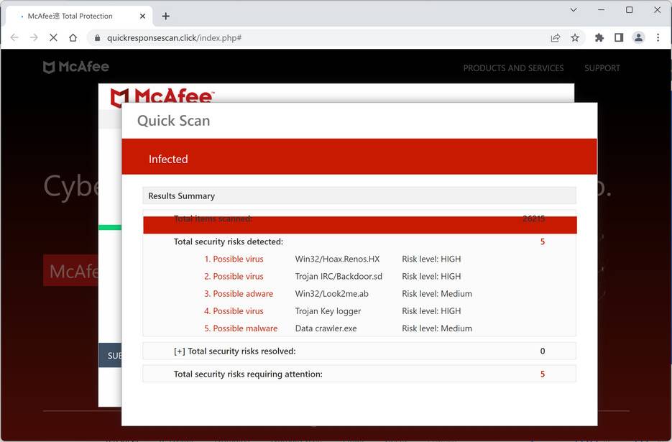View site information lock icon
The image size is (672, 442).
coord(97,37)
